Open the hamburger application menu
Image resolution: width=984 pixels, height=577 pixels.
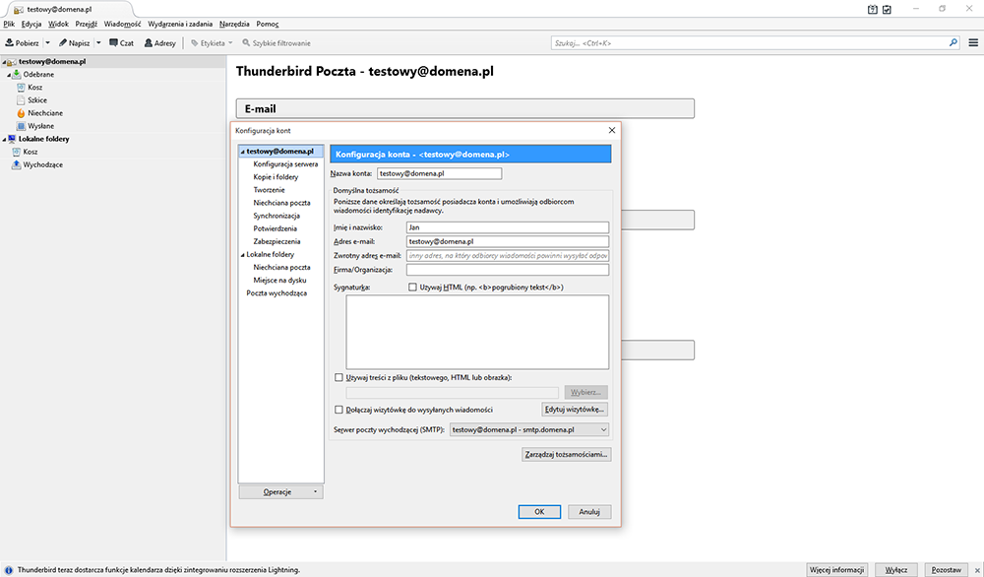pyautogui.click(x=973, y=42)
